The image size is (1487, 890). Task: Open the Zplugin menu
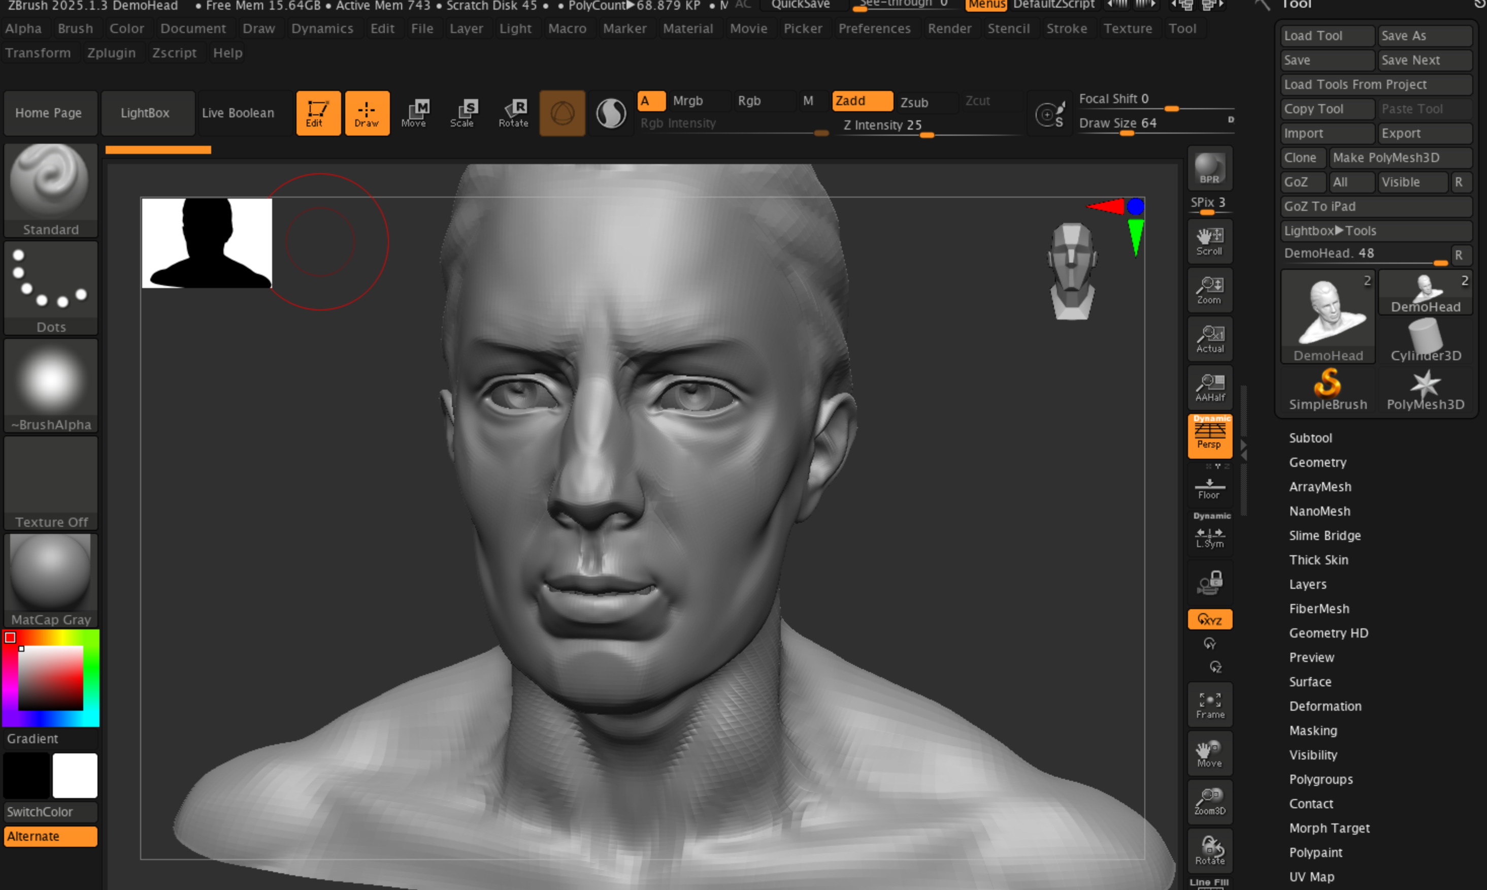pos(112,53)
